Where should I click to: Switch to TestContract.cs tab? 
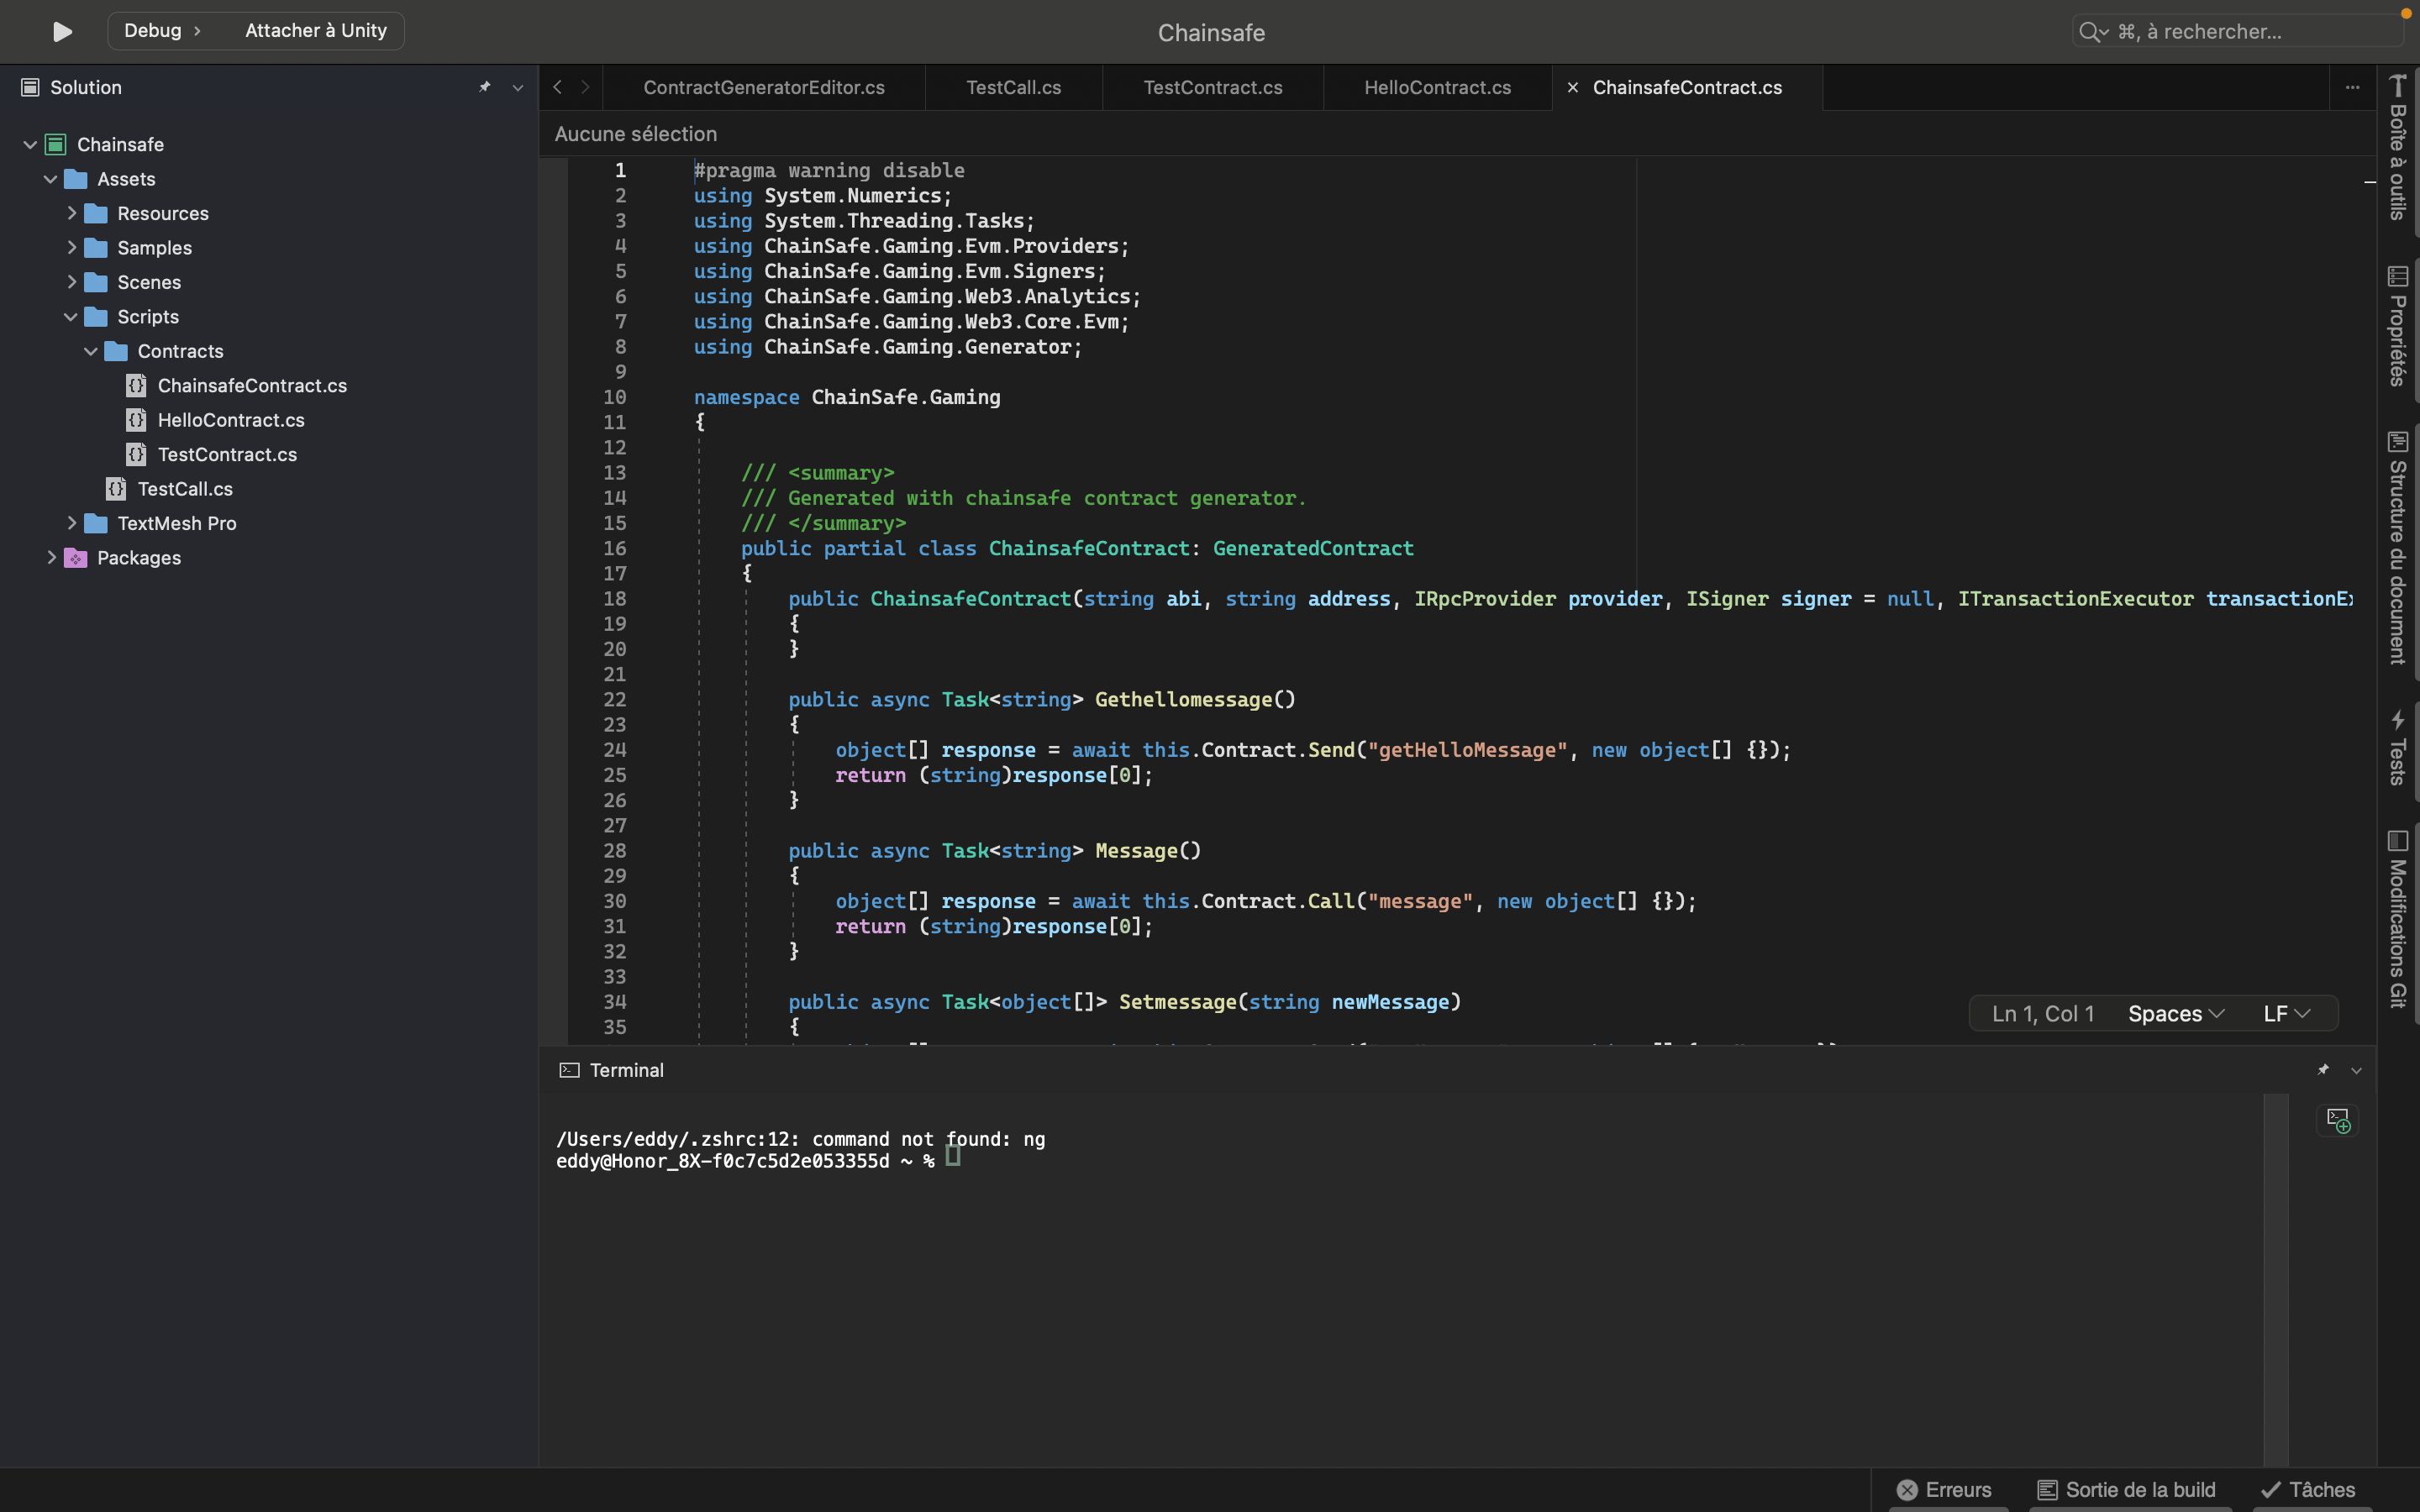coord(1212,88)
